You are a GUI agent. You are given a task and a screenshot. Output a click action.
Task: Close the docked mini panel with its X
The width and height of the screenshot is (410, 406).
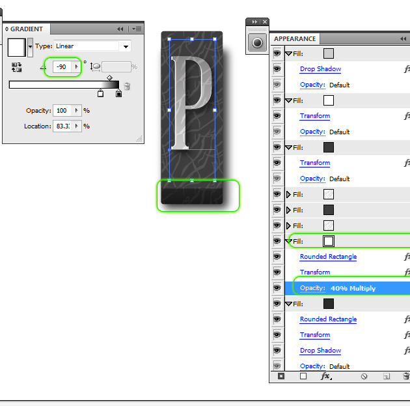(x=265, y=22)
